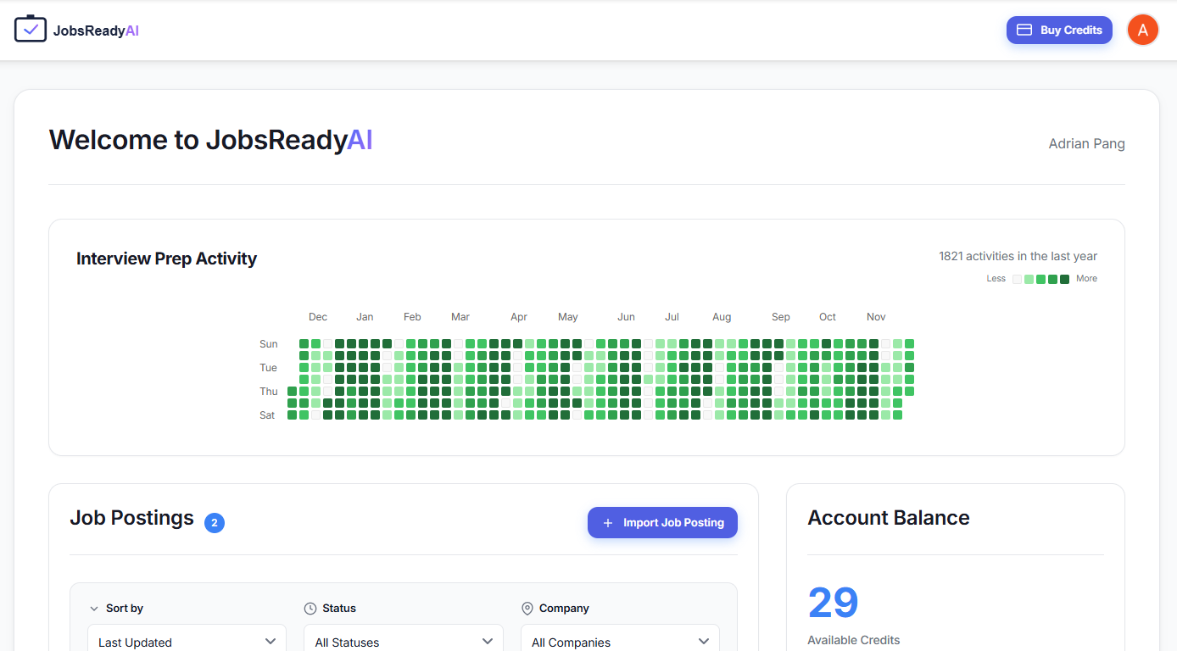Click the 29 Available Credits number

(x=833, y=602)
